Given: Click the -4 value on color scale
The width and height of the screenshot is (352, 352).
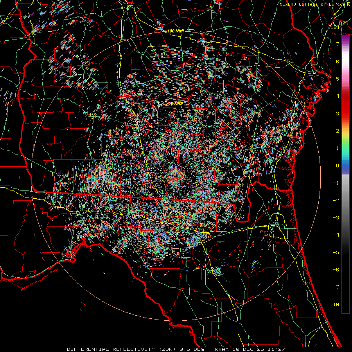Looking at the screenshot, I should pos(336,235).
